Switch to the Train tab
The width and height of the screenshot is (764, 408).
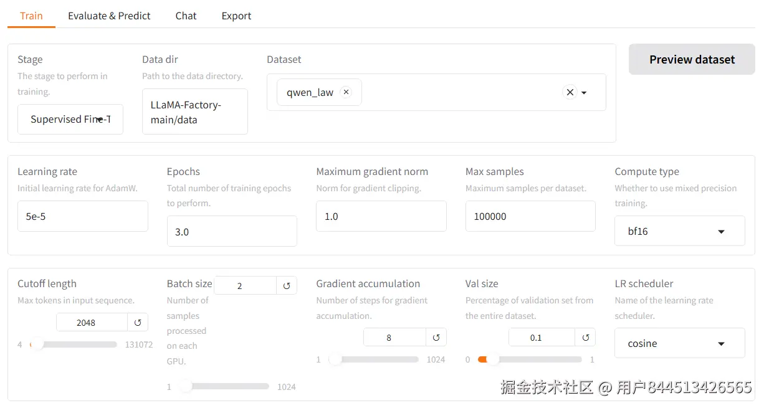click(31, 16)
